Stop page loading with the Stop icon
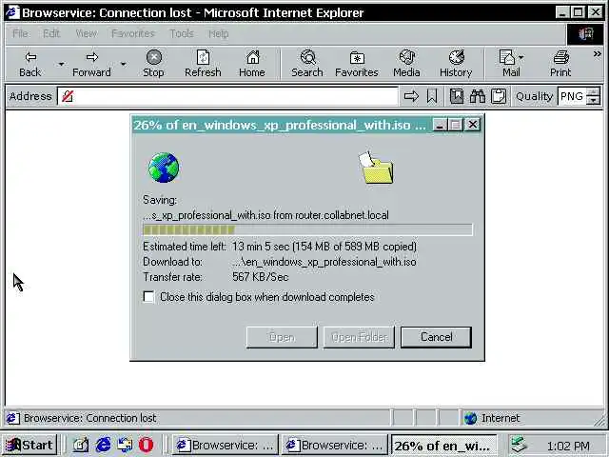609x457 pixels. [x=154, y=64]
